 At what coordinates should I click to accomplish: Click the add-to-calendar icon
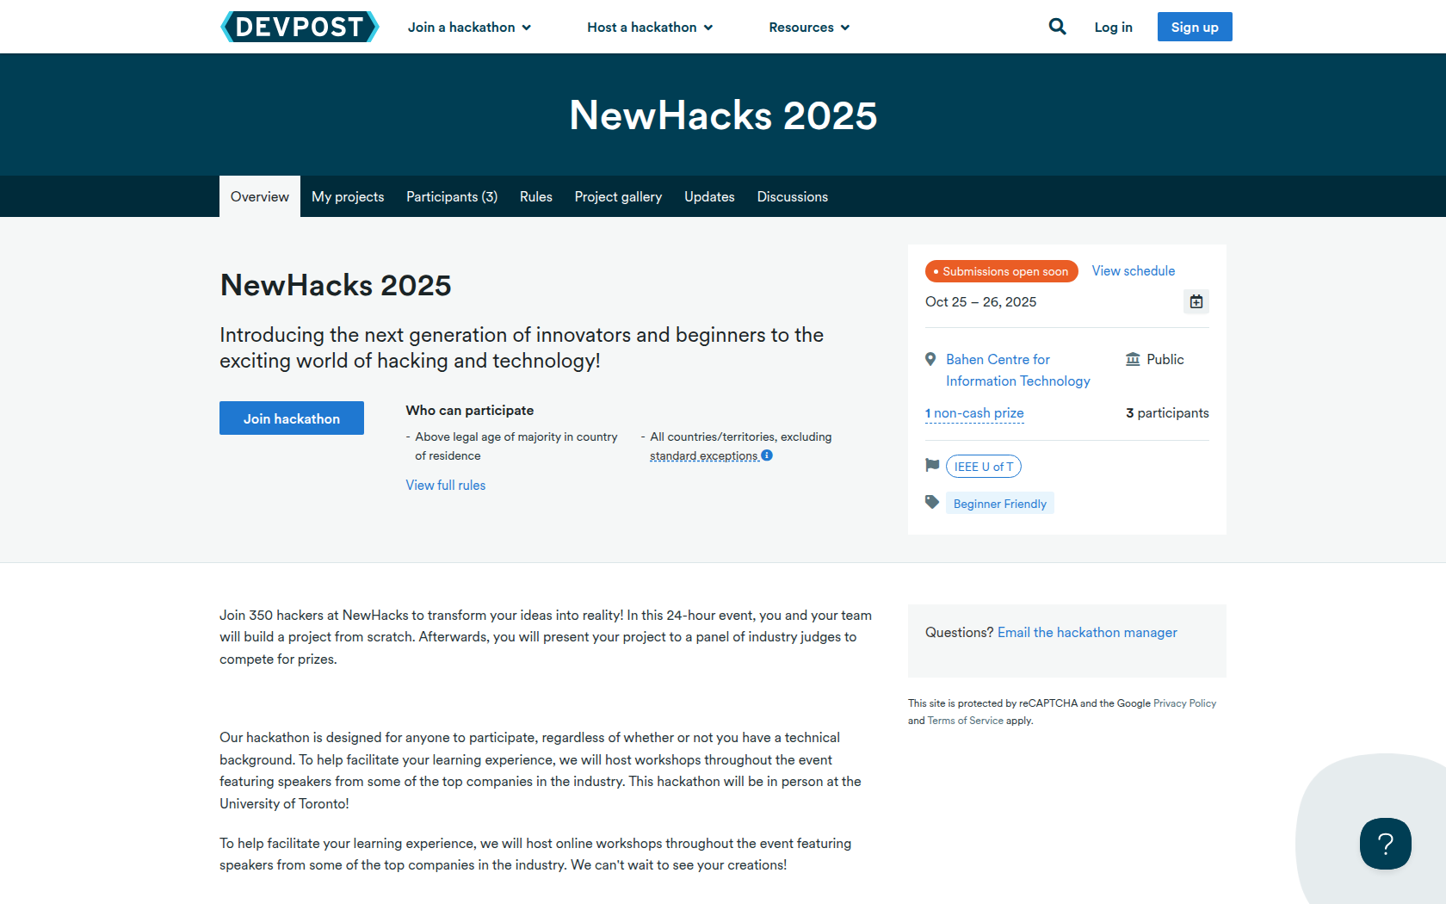tap(1196, 301)
